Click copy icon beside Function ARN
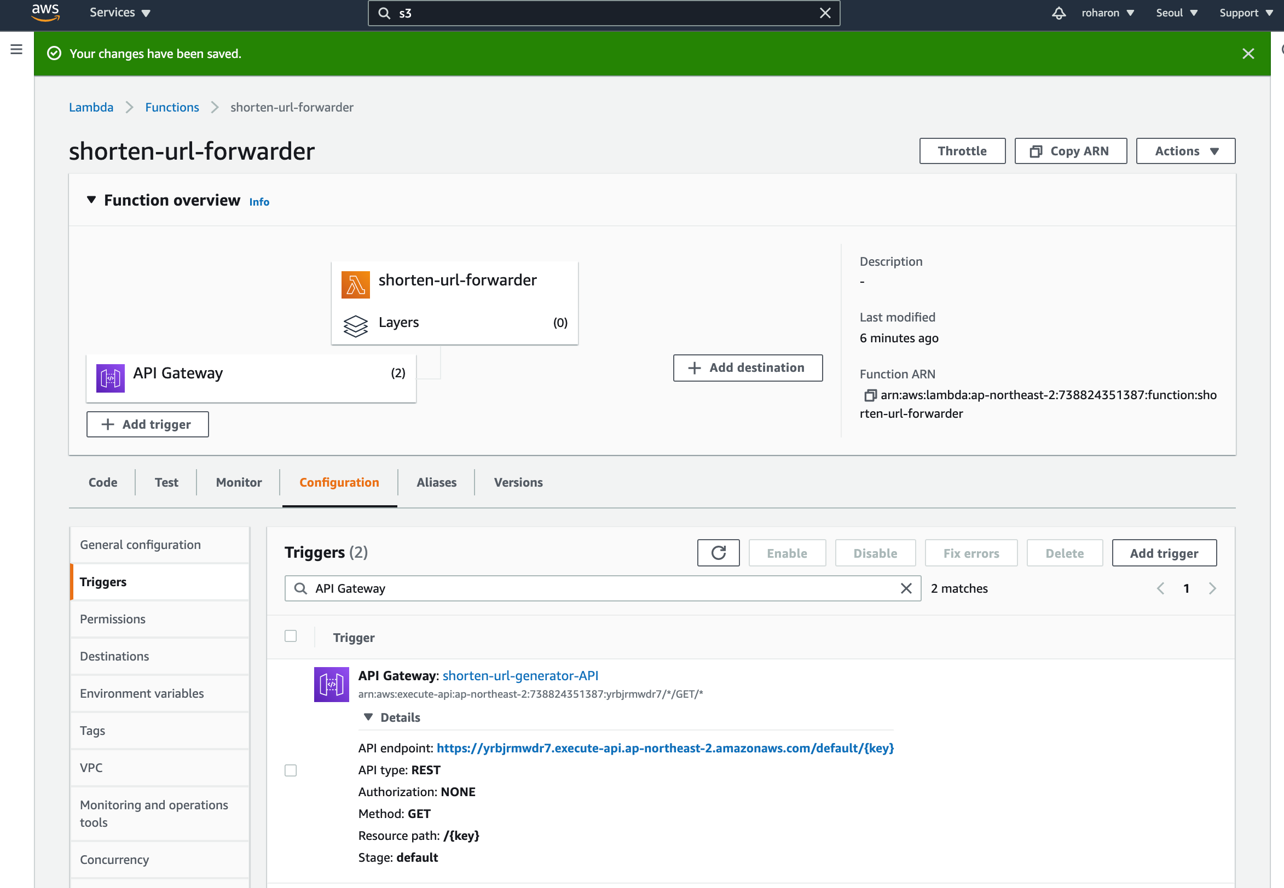 [x=869, y=395]
